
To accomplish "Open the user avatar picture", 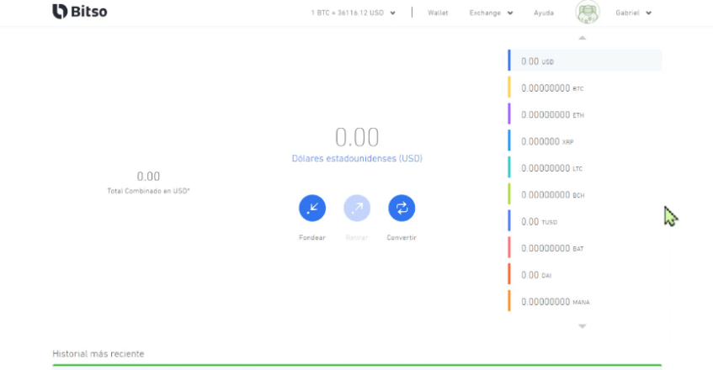I will tap(588, 13).
